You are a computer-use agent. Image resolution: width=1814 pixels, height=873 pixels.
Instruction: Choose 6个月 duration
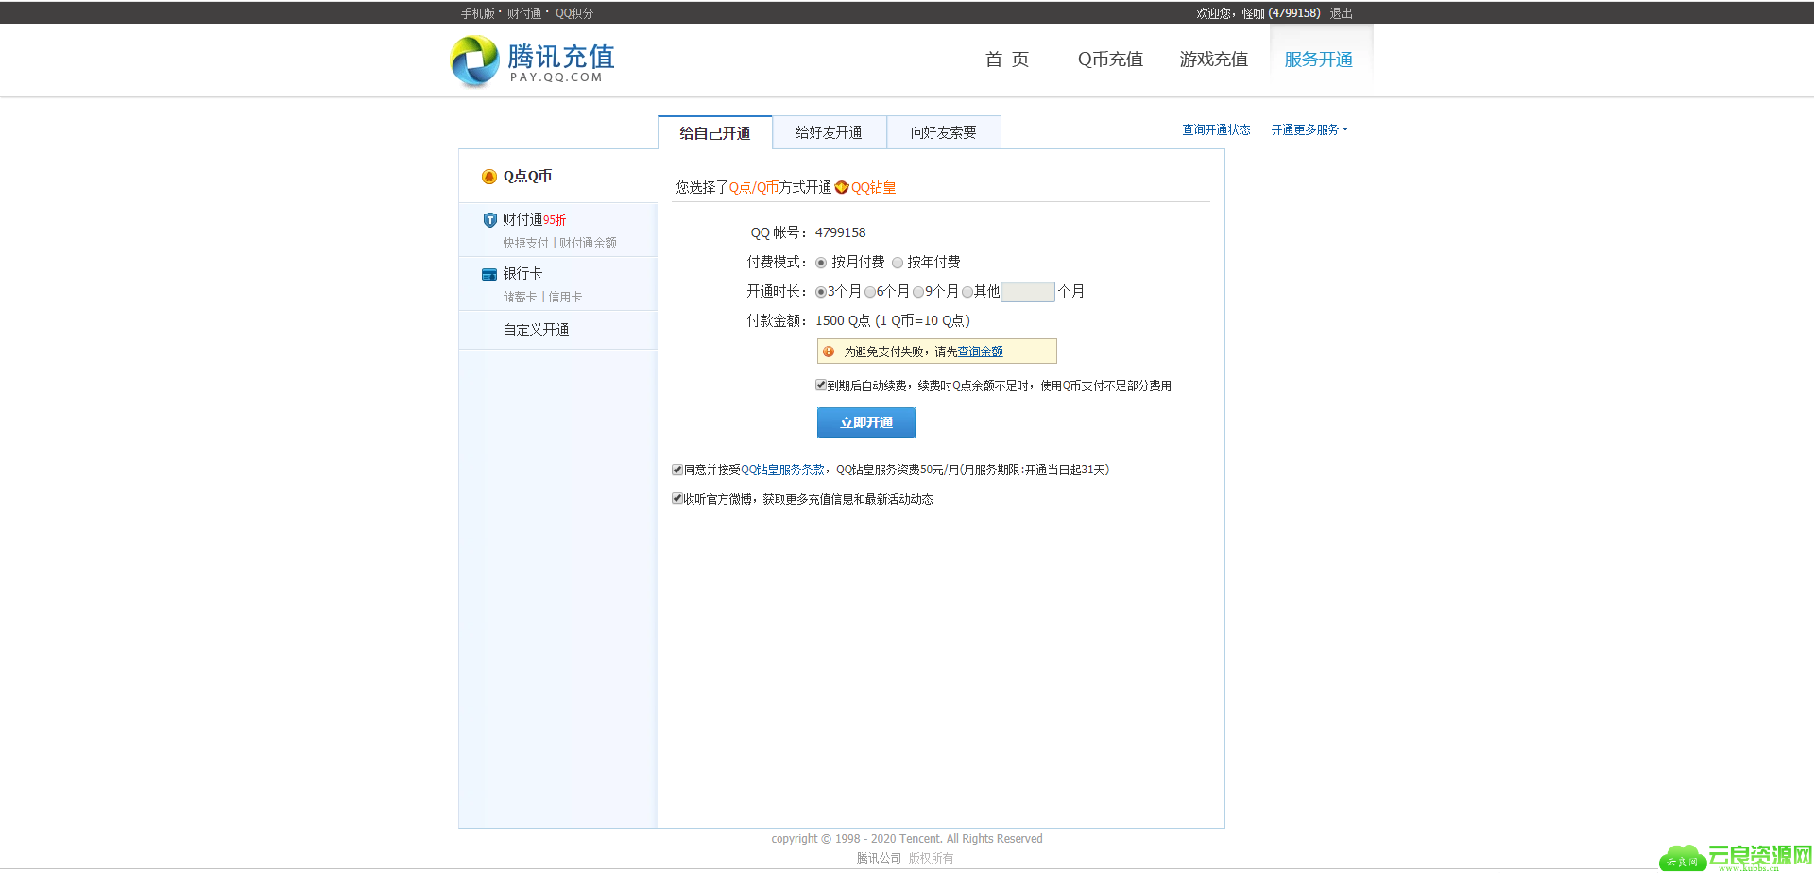click(x=870, y=292)
